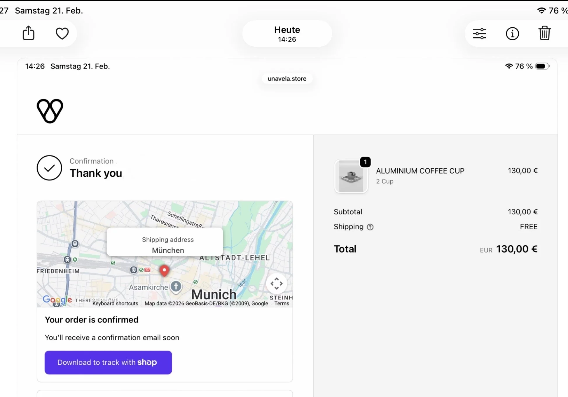Tap the Wi-Fi status icon in the top status bar
This screenshot has width=568, height=397.
(x=541, y=11)
